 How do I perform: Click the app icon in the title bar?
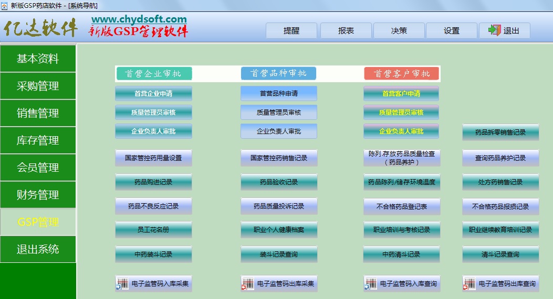coord(4,6)
